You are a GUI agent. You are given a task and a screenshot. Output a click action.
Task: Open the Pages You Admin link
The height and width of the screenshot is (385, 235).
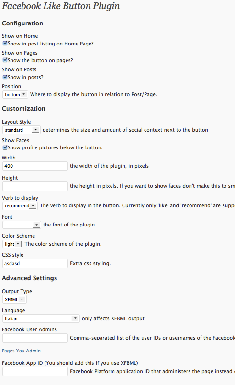pos(22,351)
